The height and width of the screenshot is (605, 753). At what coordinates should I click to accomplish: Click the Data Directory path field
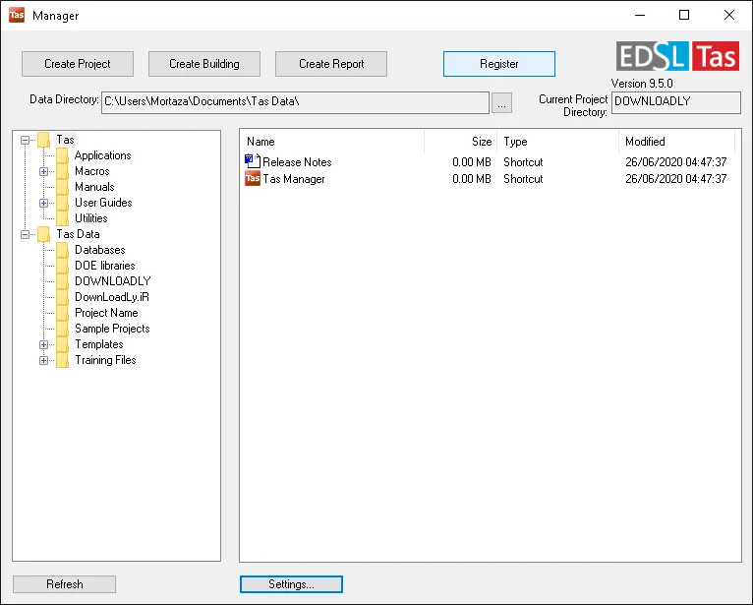pos(295,102)
